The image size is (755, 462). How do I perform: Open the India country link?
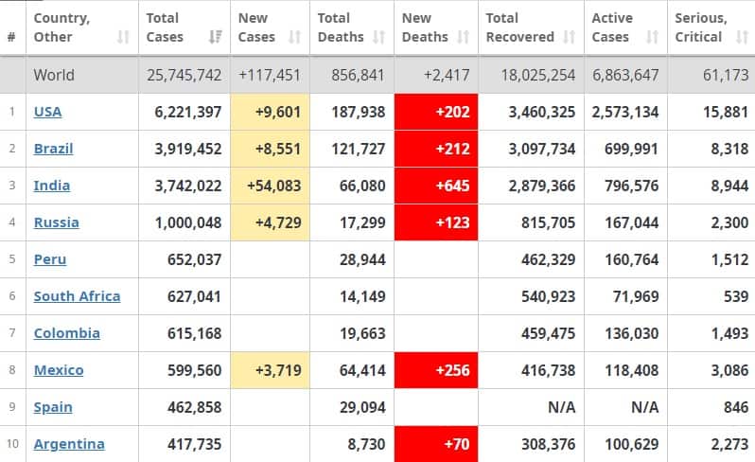pyautogui.click(x=52, y=186)
